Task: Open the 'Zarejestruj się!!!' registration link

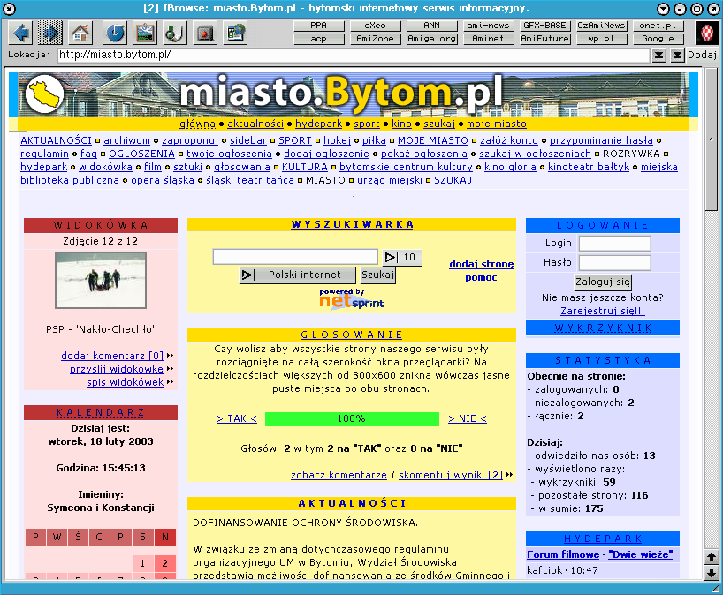Action: (x=602, y=311)
